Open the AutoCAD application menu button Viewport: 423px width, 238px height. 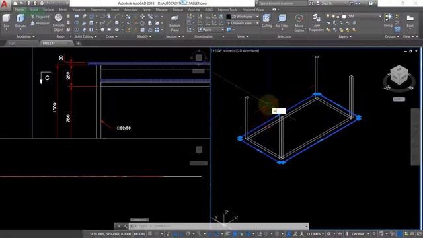coord(5,5)
